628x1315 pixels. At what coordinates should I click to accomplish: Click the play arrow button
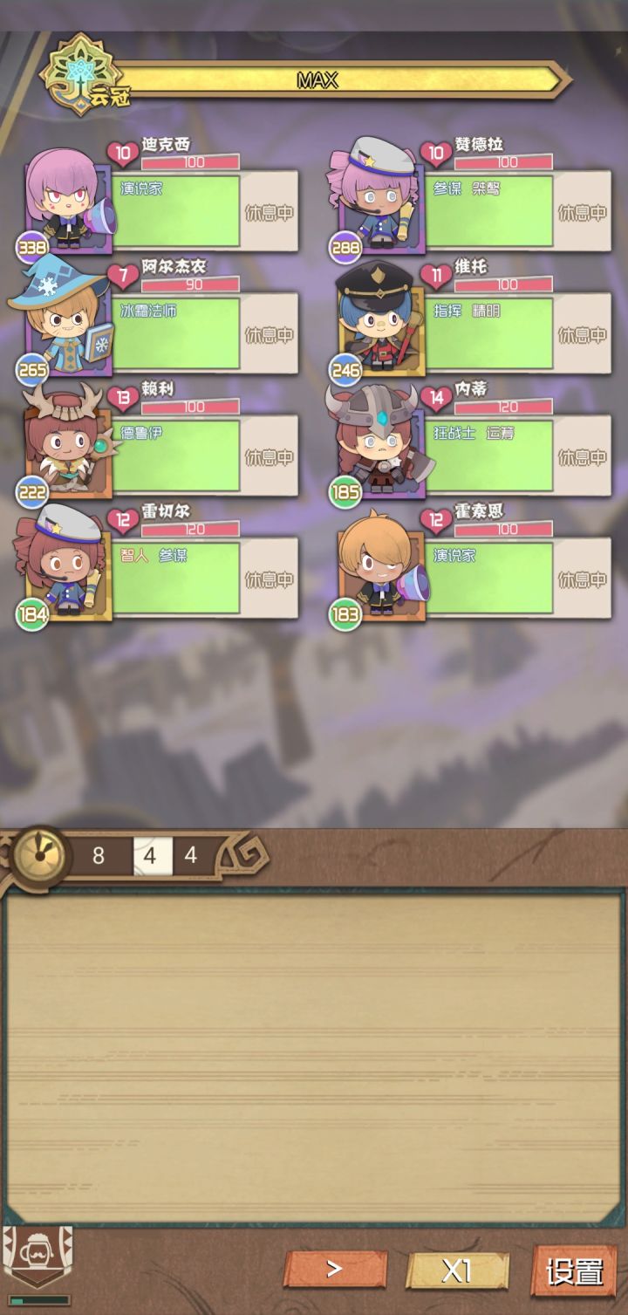335,1270
